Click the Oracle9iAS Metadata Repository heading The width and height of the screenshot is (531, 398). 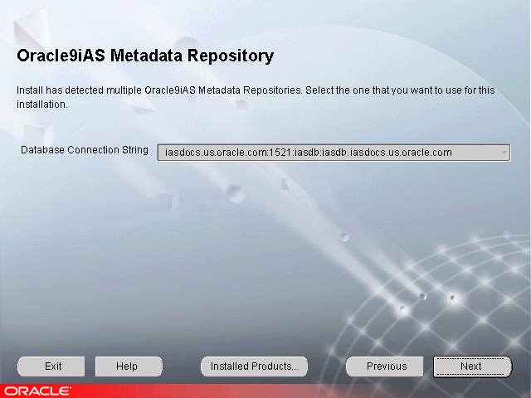tap(145, 56)
